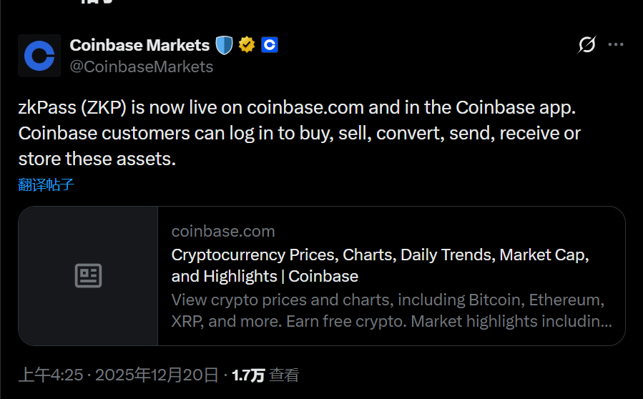Click coinbase.com domain in the link card
The image size is (643, 399).
point(223,231)
